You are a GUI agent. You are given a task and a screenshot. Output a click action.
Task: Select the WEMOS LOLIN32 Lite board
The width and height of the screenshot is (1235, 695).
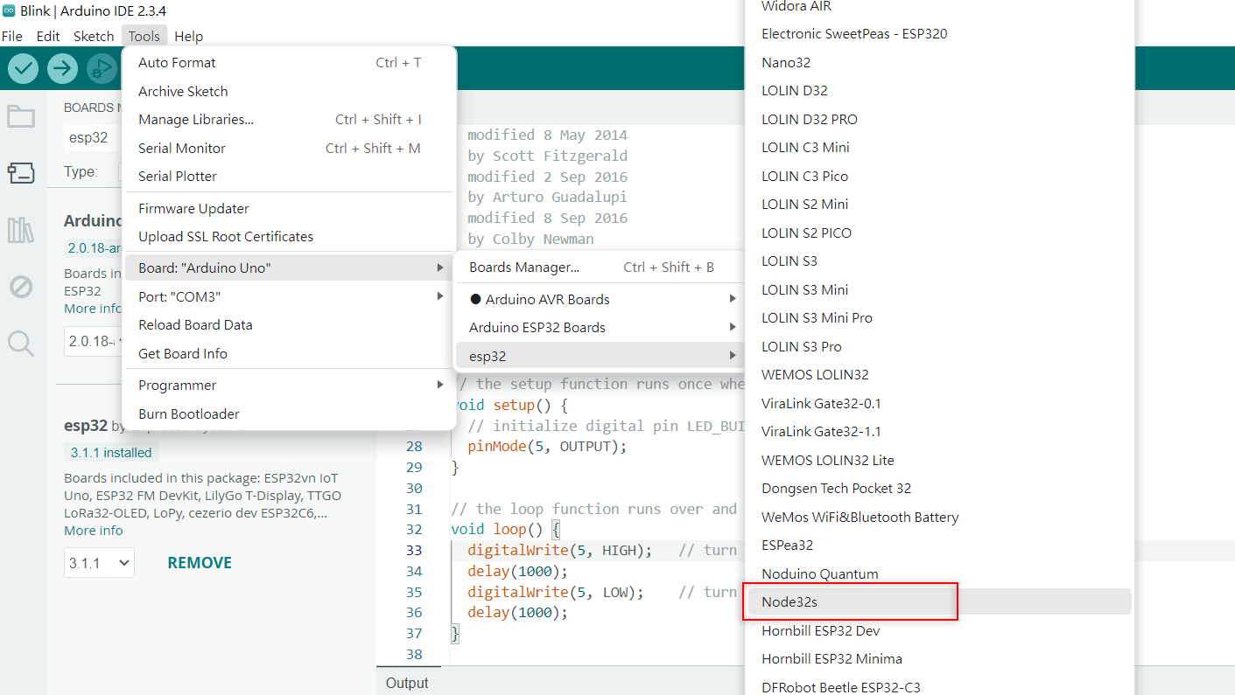tap(937, 460)
